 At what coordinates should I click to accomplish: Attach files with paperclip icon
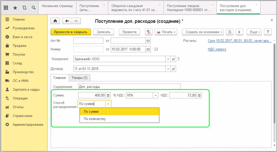tap(239, 32)
